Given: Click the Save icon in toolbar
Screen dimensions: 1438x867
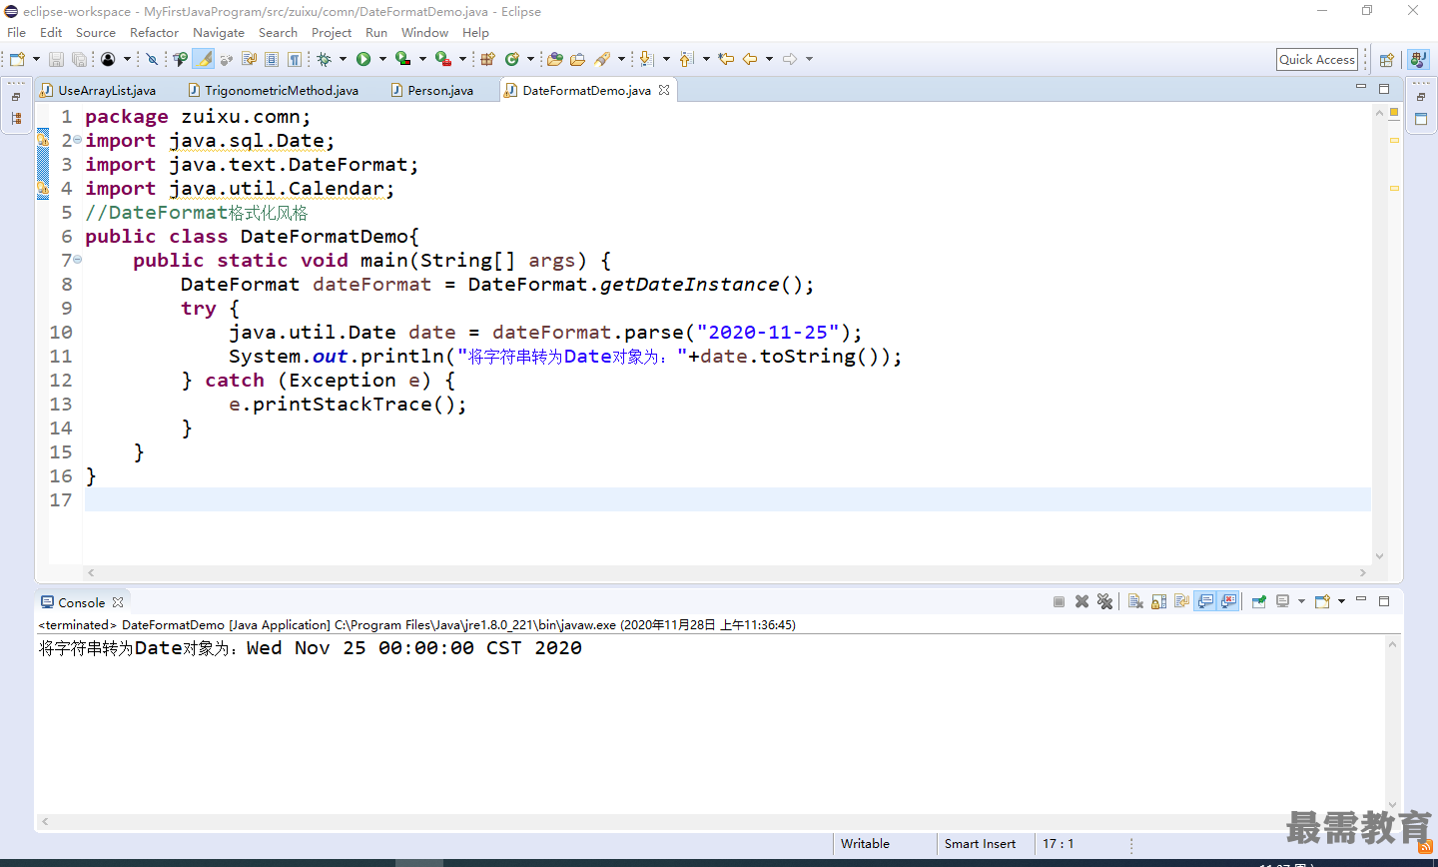Looking at the screenshot, I should pyautogui.click(x=56, y=59).
